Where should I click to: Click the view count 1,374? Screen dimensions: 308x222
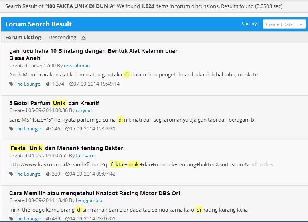pos(58,84)
